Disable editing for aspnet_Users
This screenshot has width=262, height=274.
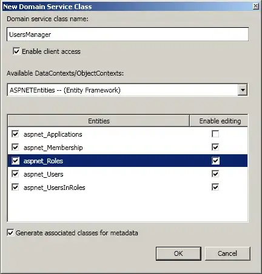pyautogui.click(x=215, y=174)
